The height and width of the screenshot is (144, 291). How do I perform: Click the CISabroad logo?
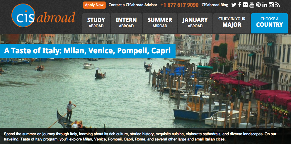43,16
